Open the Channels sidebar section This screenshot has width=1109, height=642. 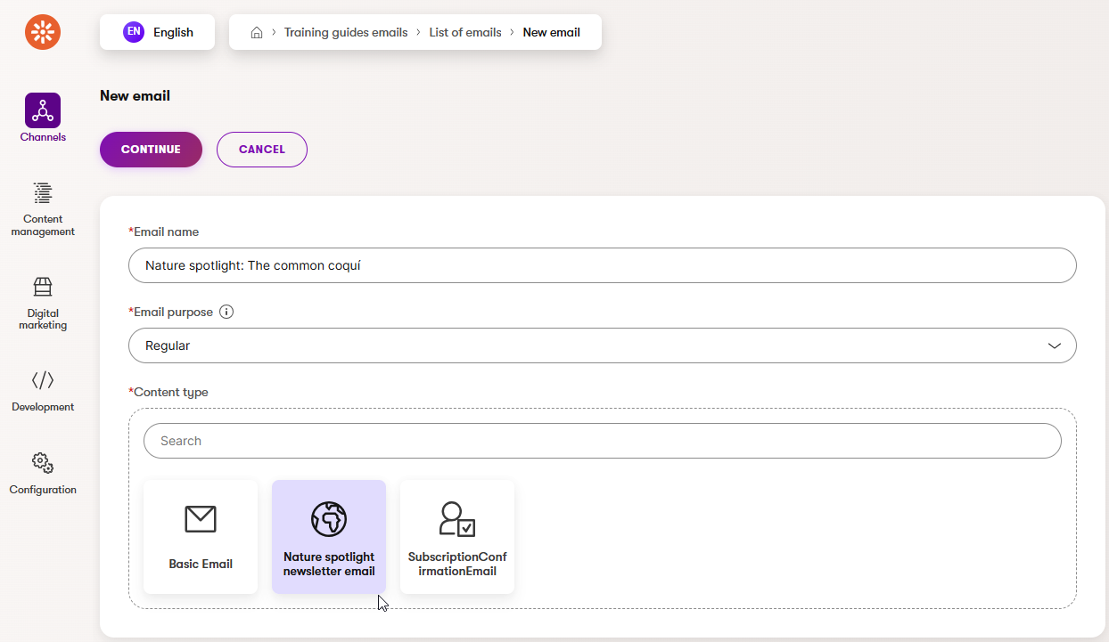[x=43, y=118]
